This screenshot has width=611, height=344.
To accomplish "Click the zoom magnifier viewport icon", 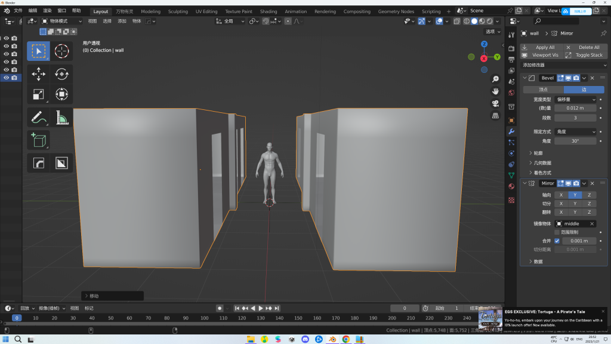I will point(495,79).
